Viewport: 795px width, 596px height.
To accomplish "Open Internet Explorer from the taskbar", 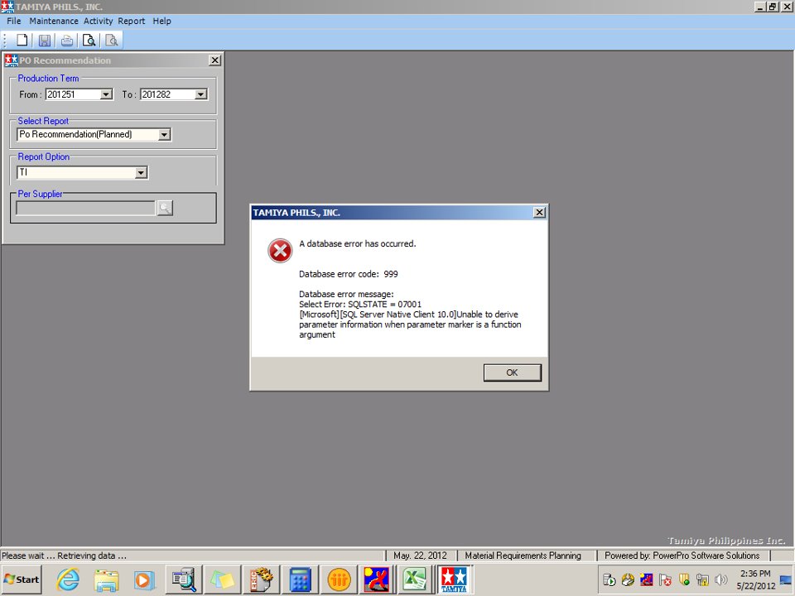I will point(68,579).
